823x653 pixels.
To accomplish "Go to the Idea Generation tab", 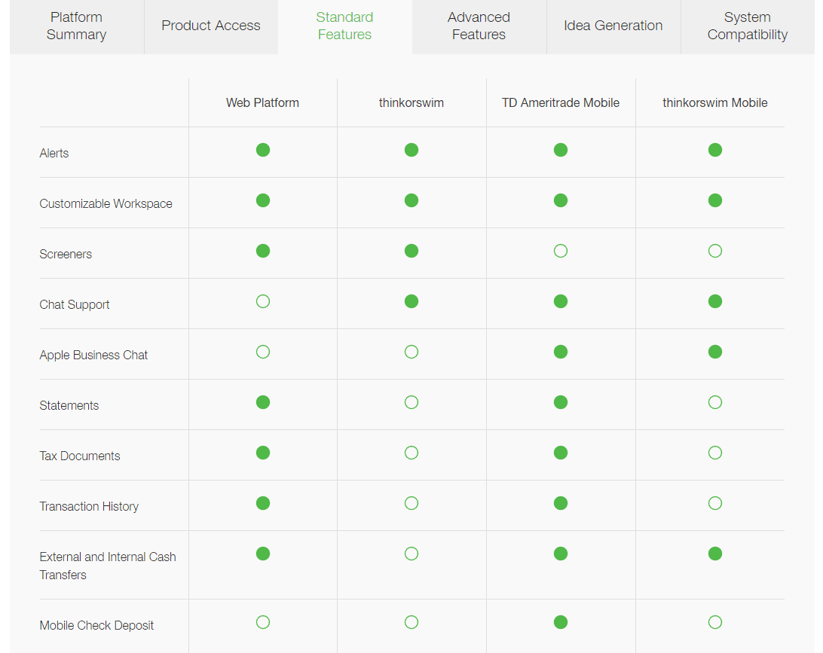I will pyautogui.click(x=613, y=26).
